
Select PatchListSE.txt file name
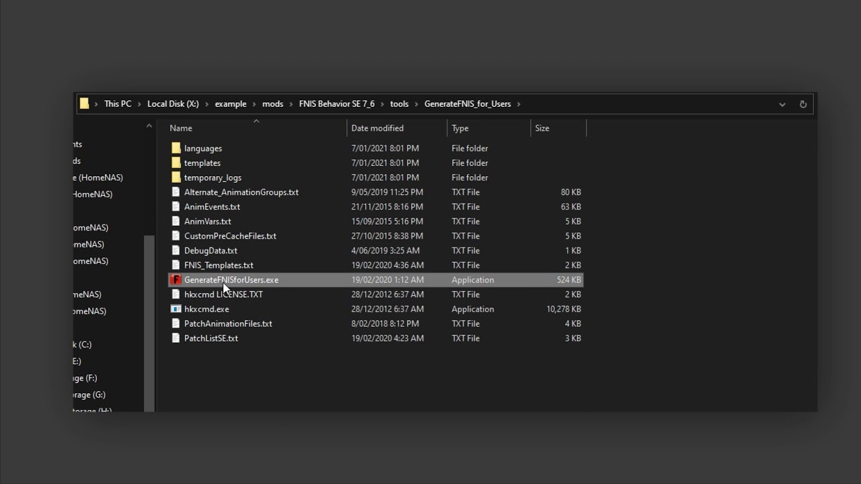(211, 339)
